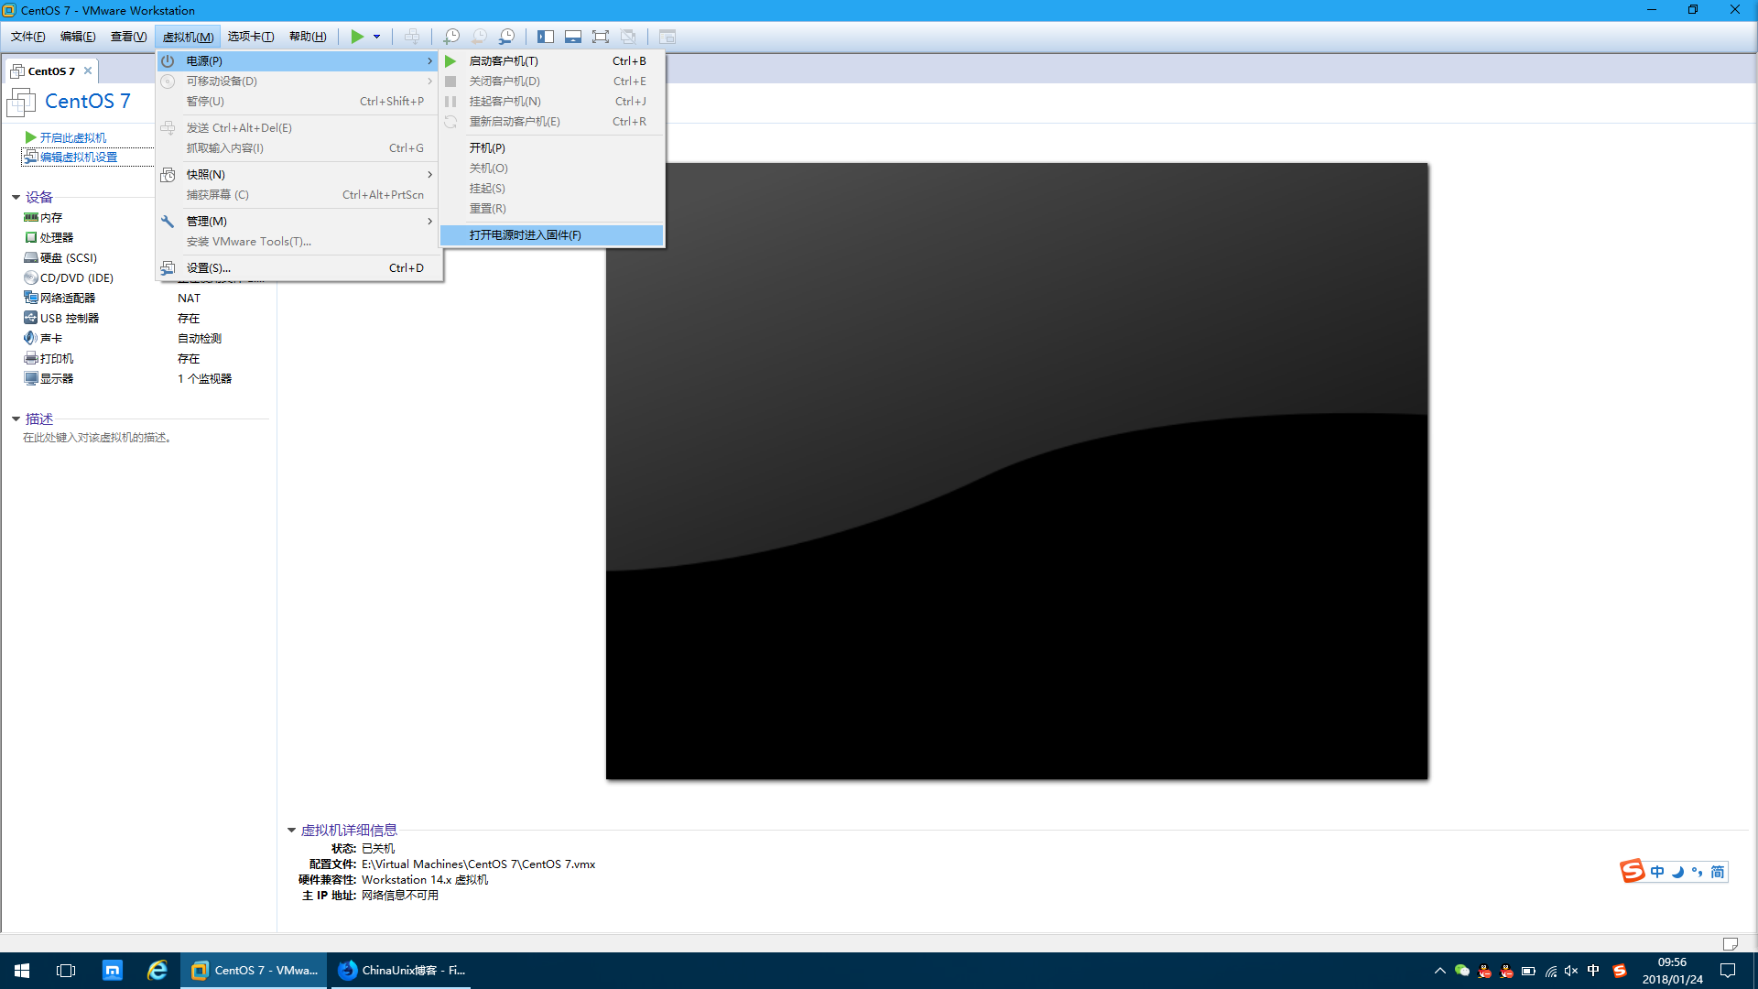Click the 电源(P) menu entry
The height and width of the screenshot is (989, 1758).
tap(298, 60)
